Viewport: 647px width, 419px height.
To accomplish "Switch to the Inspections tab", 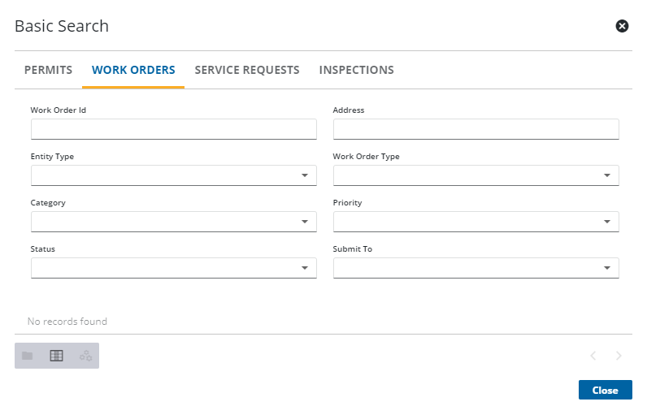I will tap(356, 70).
